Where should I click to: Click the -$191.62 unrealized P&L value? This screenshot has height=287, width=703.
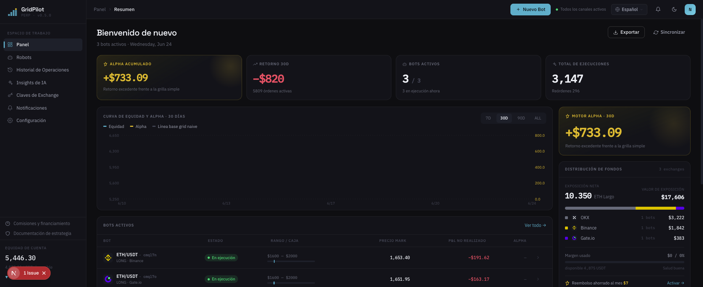(x=479, y=258)
